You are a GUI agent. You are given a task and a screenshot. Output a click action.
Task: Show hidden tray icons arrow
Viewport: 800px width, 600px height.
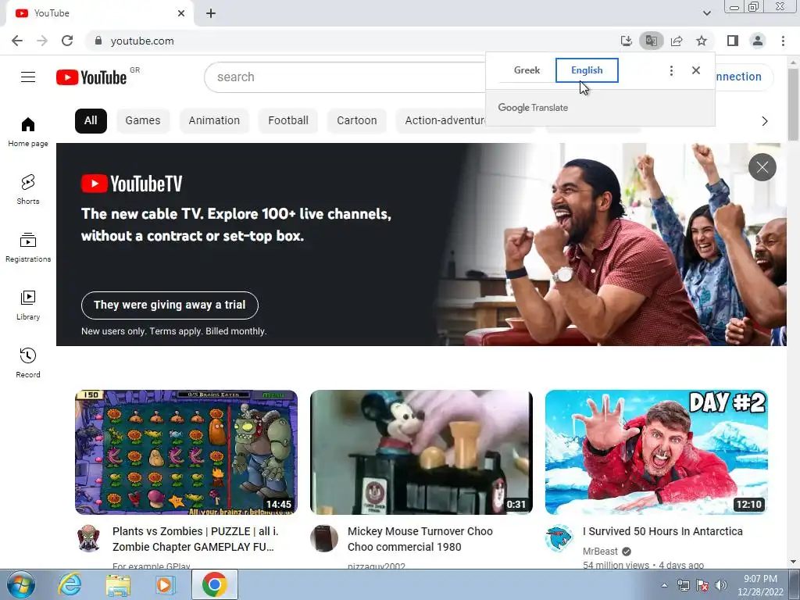tap(664, 585)
